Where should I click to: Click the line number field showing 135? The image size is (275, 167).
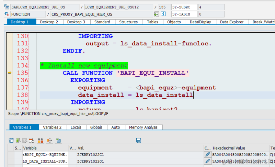pos(164,7)
